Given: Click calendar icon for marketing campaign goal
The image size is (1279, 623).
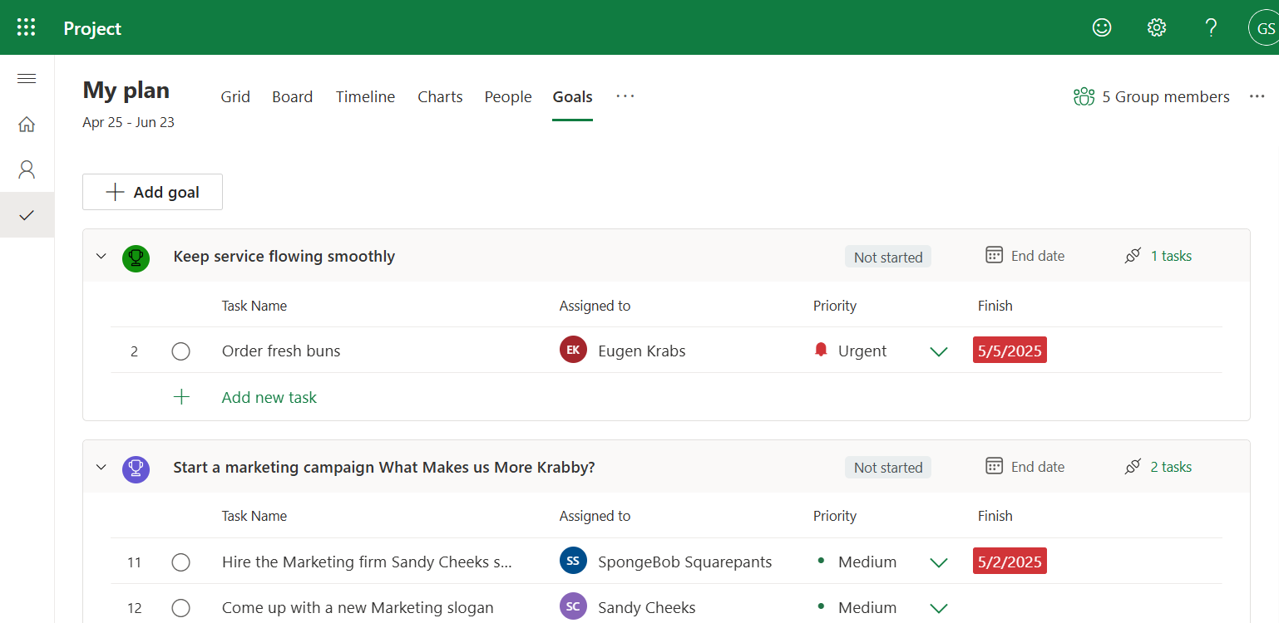Looking at the screenshot, I should tap(994, 466).
